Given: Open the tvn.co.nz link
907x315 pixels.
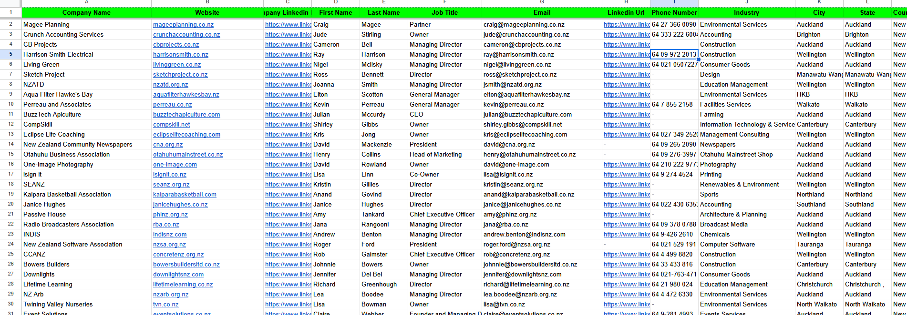Looking at the screenshot, I should click(165, 305).
